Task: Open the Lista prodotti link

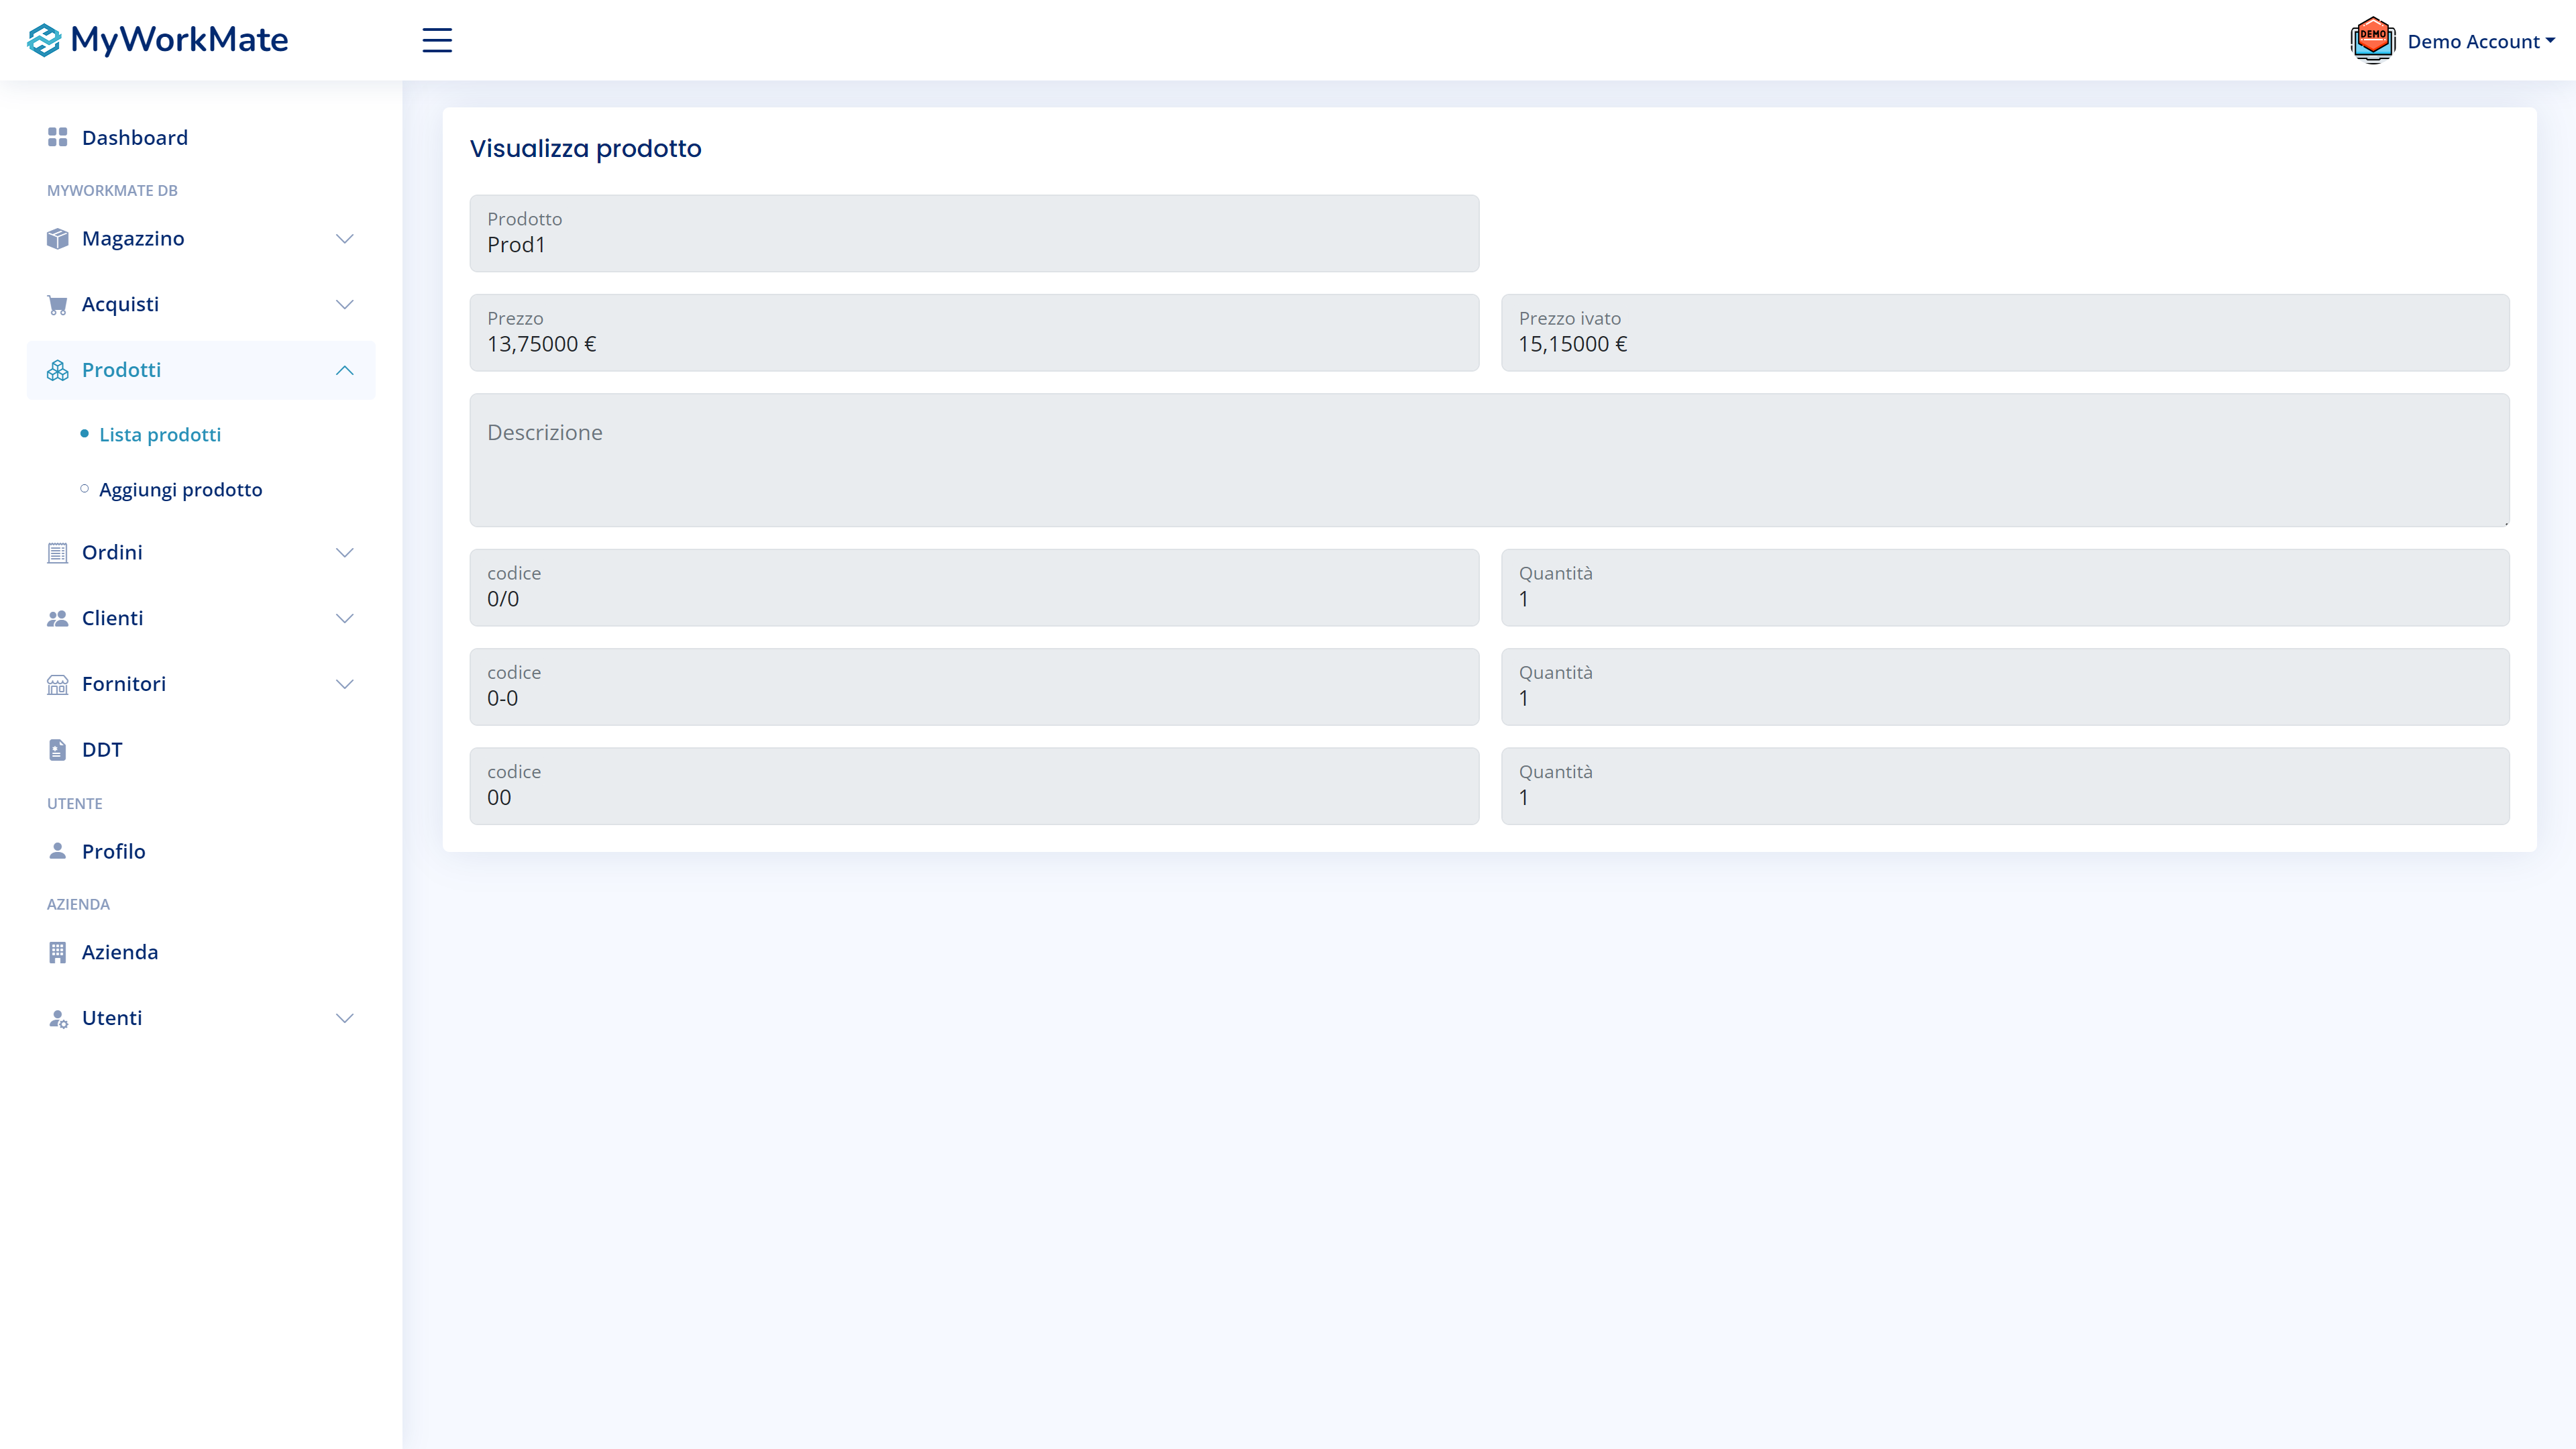Action: 160,434
